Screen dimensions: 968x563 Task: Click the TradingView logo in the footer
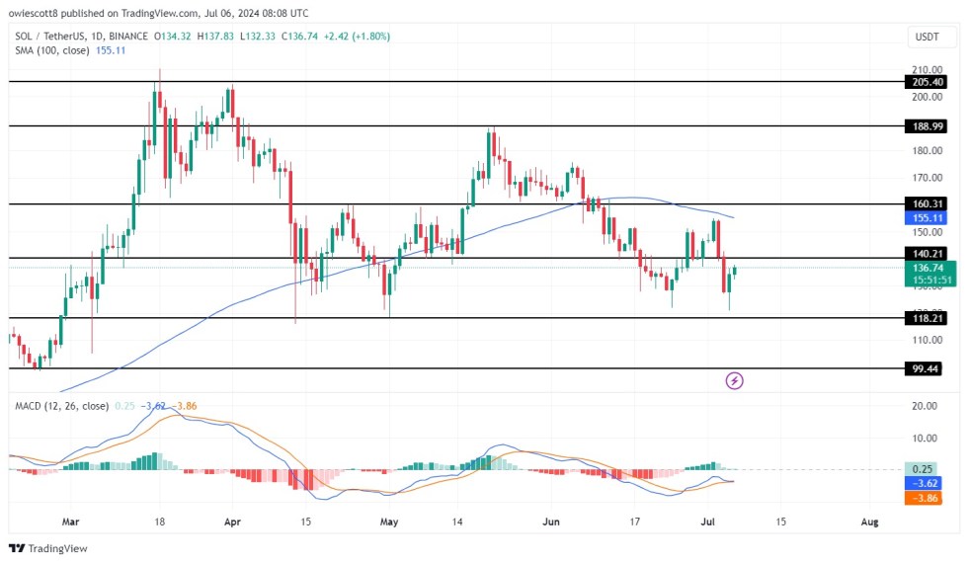[x=47, y=548]
